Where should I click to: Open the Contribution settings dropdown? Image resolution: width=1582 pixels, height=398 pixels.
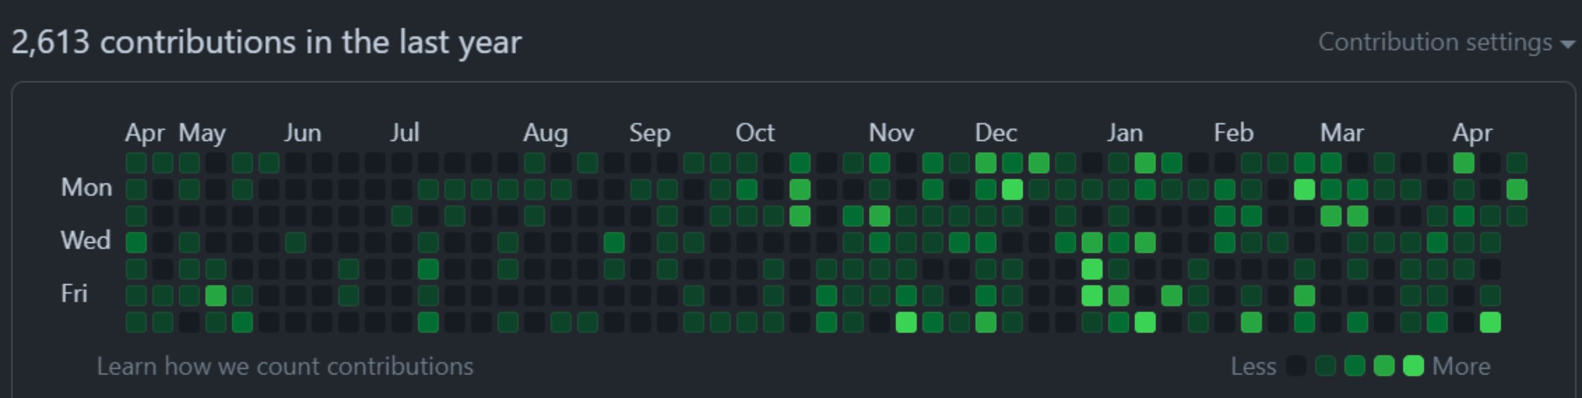1445,43
